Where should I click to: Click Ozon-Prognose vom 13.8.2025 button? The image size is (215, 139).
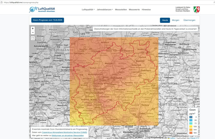tap(48, 20)
